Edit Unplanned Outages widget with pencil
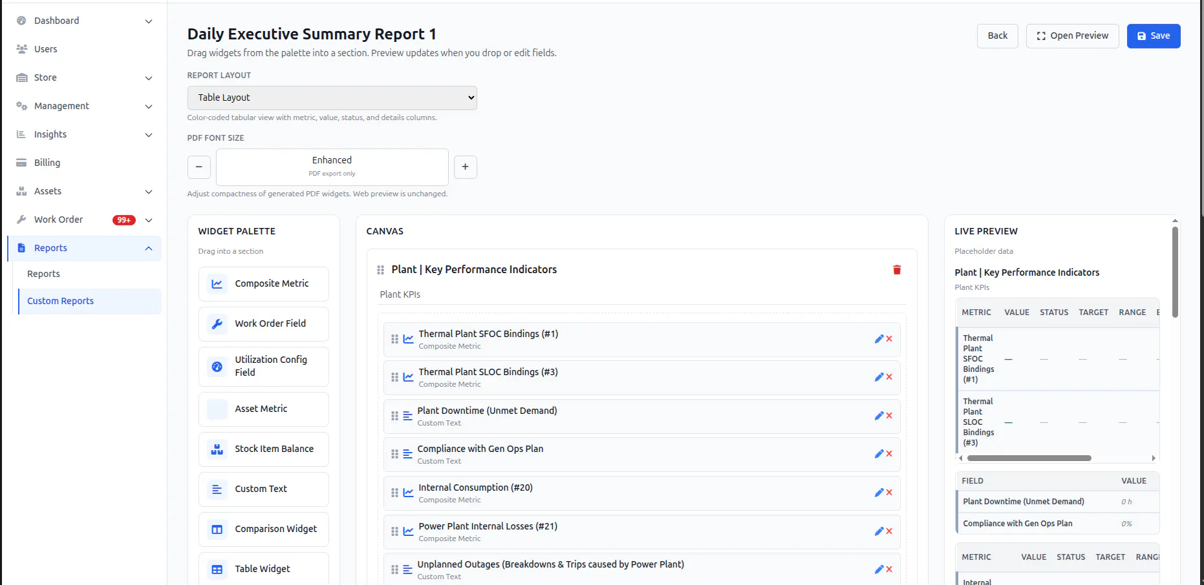This screenshot has height=585, width=1204. coord(879,570)
